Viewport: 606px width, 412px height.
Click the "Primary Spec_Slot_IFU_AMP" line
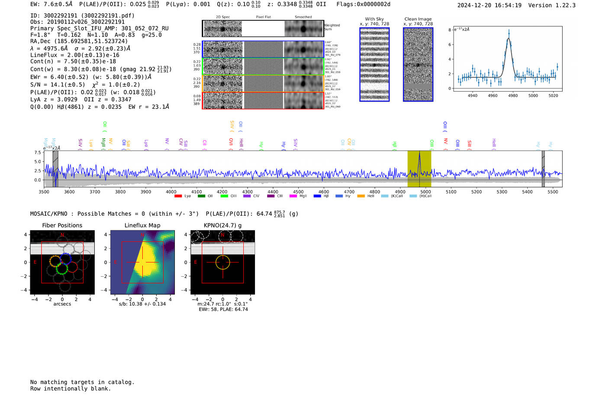[100, 29]
